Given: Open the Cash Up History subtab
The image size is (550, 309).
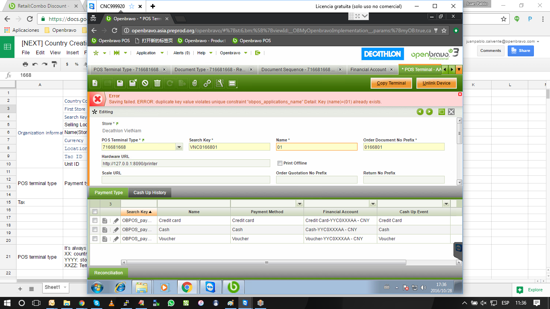Looking at the screenshot, I should point(150,193).
